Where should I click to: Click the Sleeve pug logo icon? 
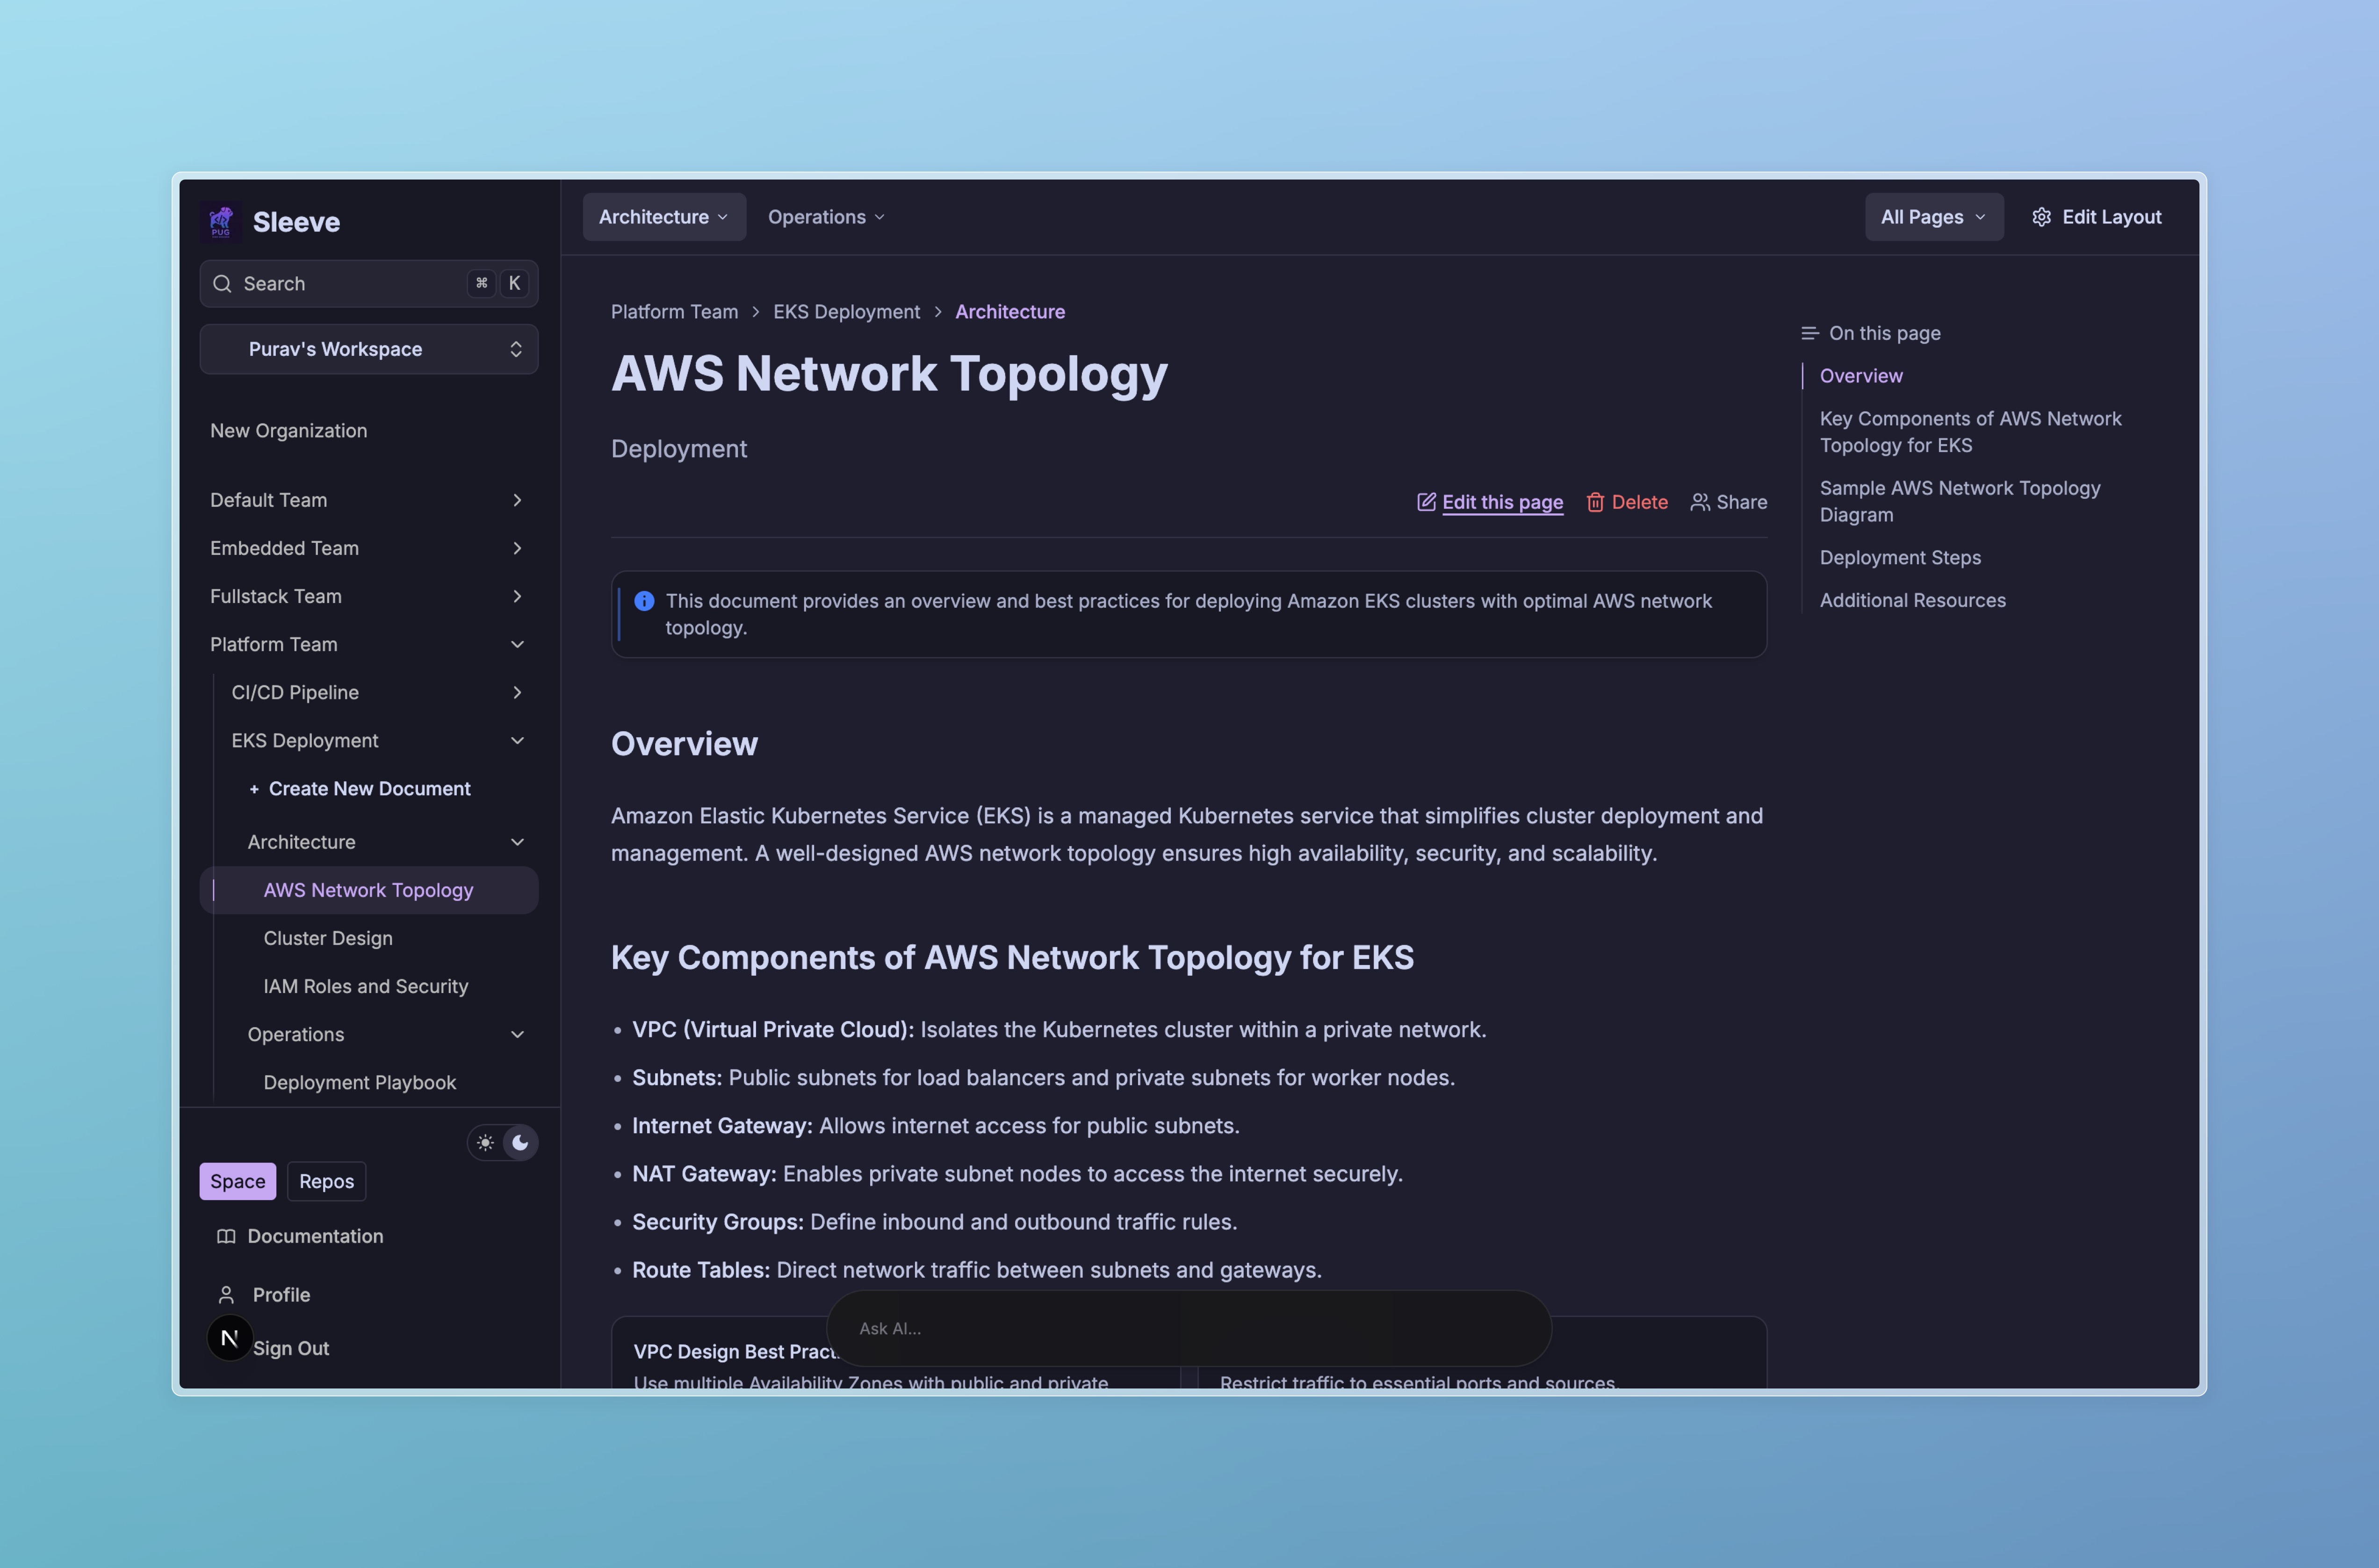pyautogui.click(x=221, y=221)
